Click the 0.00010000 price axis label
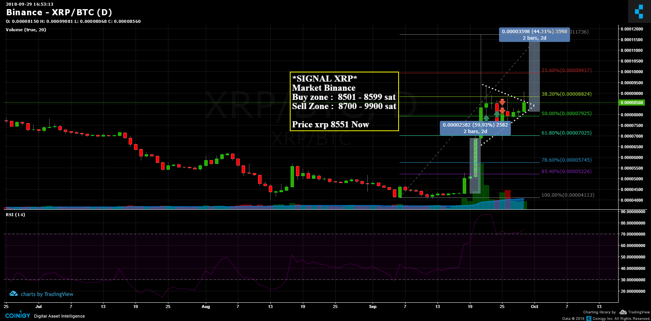The height and width of the screenshot is (321, 651). pos(632,72)
